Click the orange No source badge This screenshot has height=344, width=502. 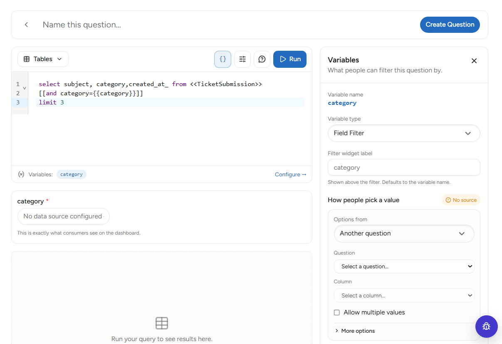click(461, 200)
